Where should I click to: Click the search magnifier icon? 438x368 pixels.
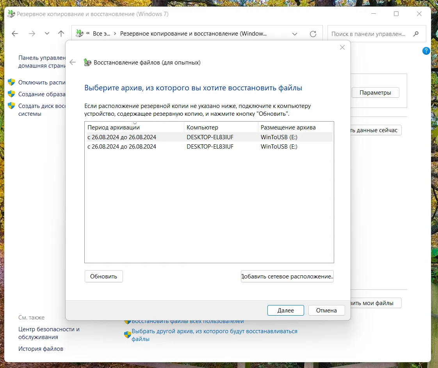[x=416, y=34]
